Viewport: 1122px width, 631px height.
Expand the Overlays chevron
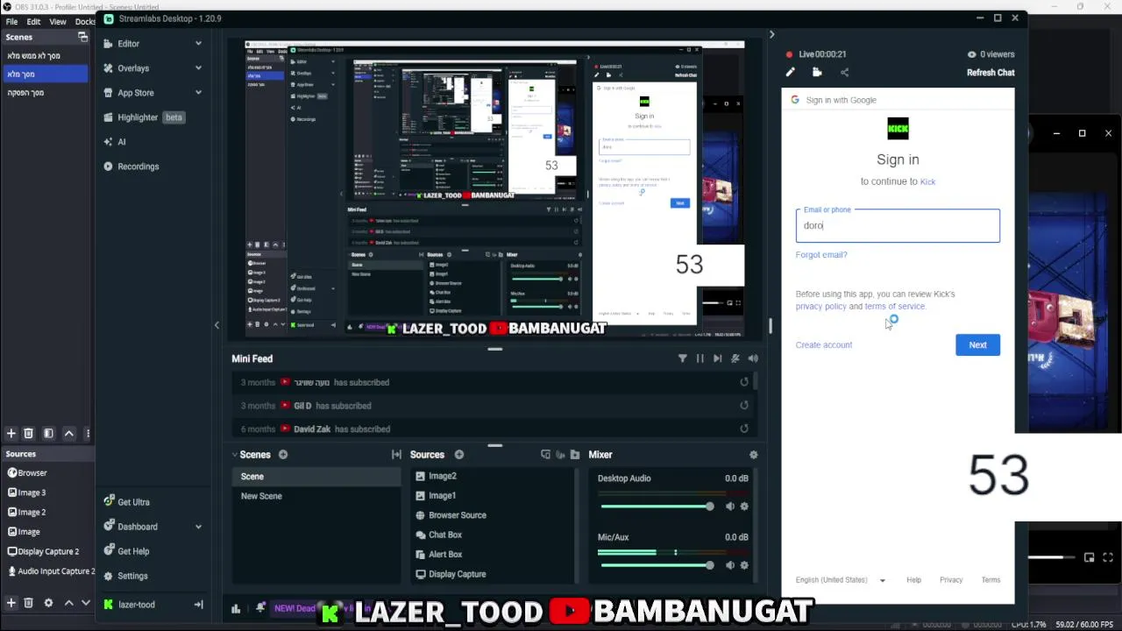click(198, 68)
